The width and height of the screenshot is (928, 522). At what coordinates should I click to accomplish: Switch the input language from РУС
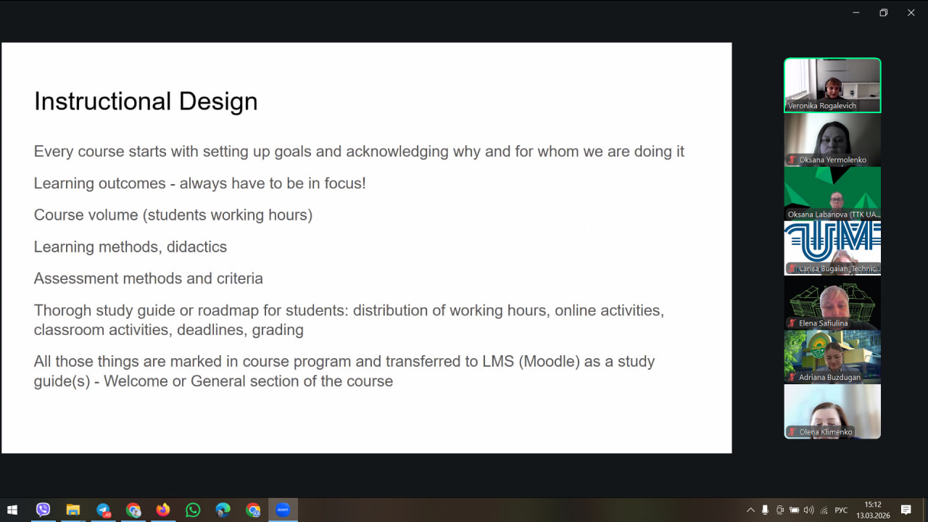[x=841, y=510]
